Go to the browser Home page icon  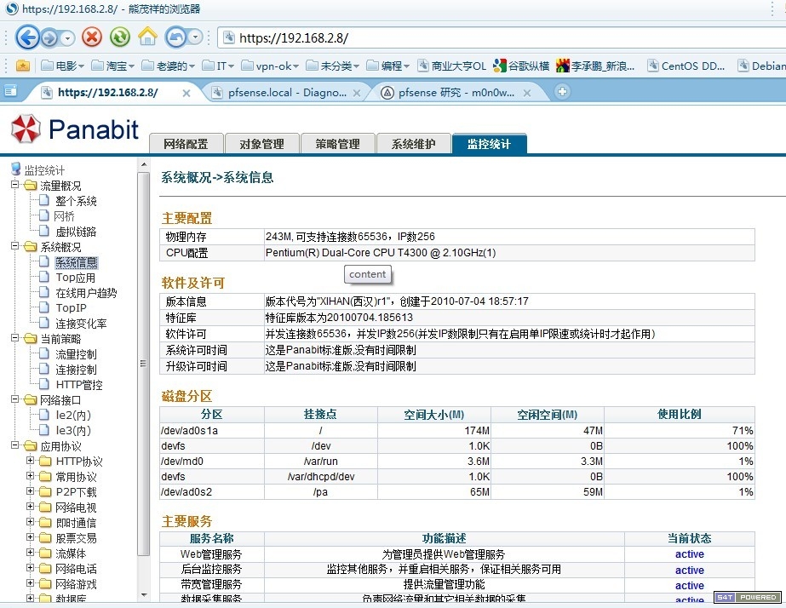147,37
